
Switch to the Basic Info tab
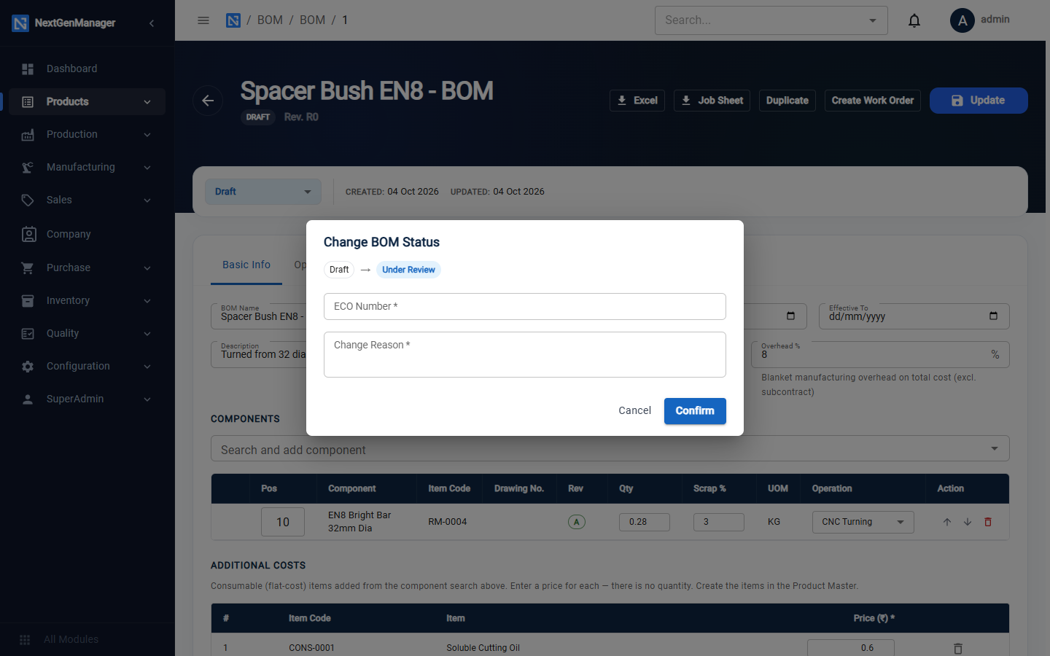[x=246, y=265]
